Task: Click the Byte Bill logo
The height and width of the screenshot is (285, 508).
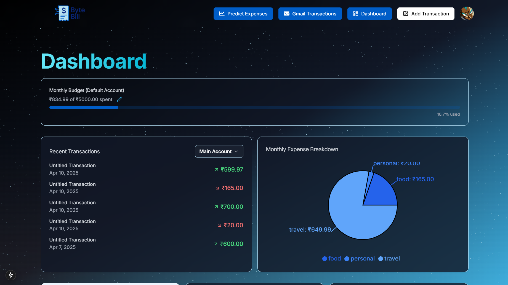Action: pyautogui.click(x=70, y=13)
